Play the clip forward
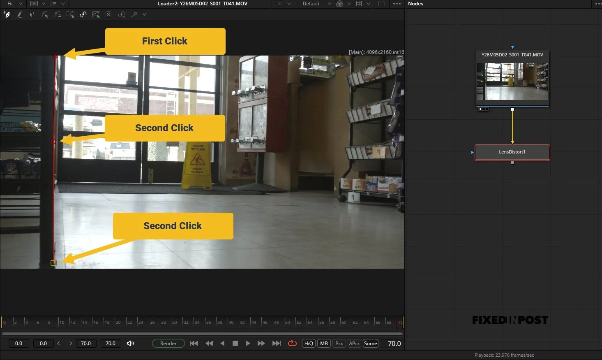 pos(248,343)
